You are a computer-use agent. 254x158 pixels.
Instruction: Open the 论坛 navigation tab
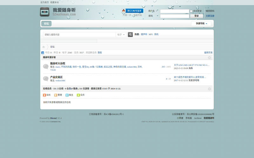(x=46, y=23)
